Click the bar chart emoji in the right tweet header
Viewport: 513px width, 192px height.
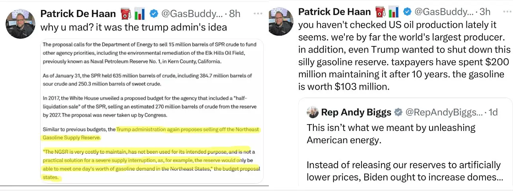tap(394, 12)
